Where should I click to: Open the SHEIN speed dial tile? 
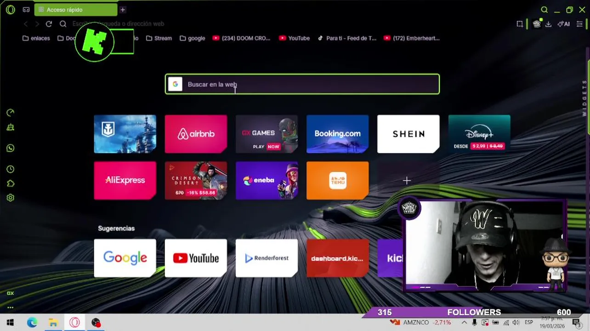tap(408, 134)
